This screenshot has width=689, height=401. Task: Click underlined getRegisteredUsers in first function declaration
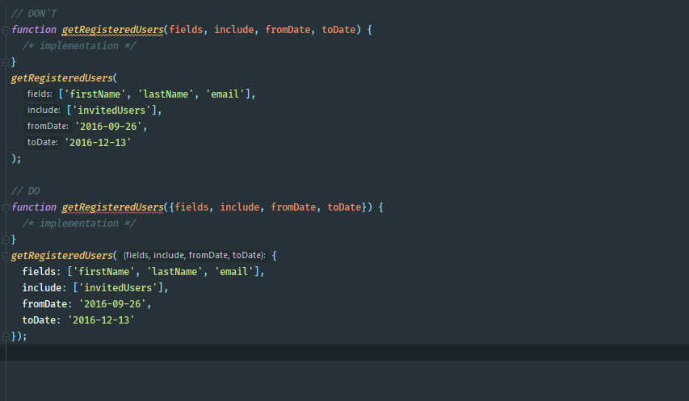coord(112,30)
